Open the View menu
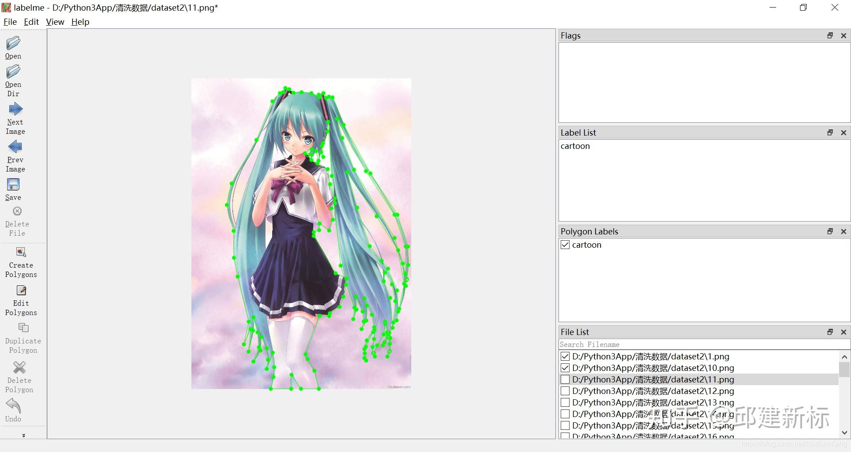The height and width of the screenshot is (452, 851). point(55,22)
